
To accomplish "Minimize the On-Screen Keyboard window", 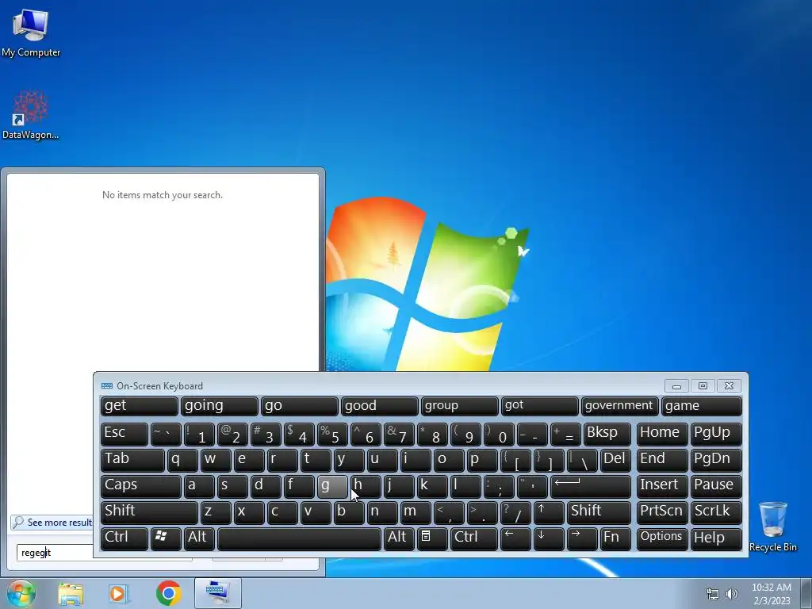I will coord(676,386).
